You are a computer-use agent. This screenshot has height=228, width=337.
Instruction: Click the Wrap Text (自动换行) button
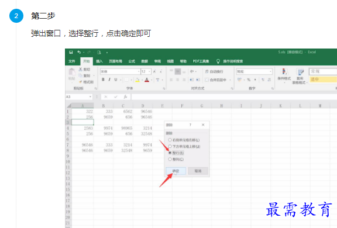(x=214, y=71)
